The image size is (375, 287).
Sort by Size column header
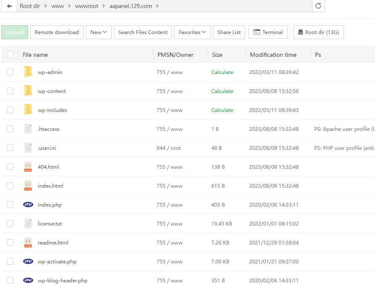217,55
